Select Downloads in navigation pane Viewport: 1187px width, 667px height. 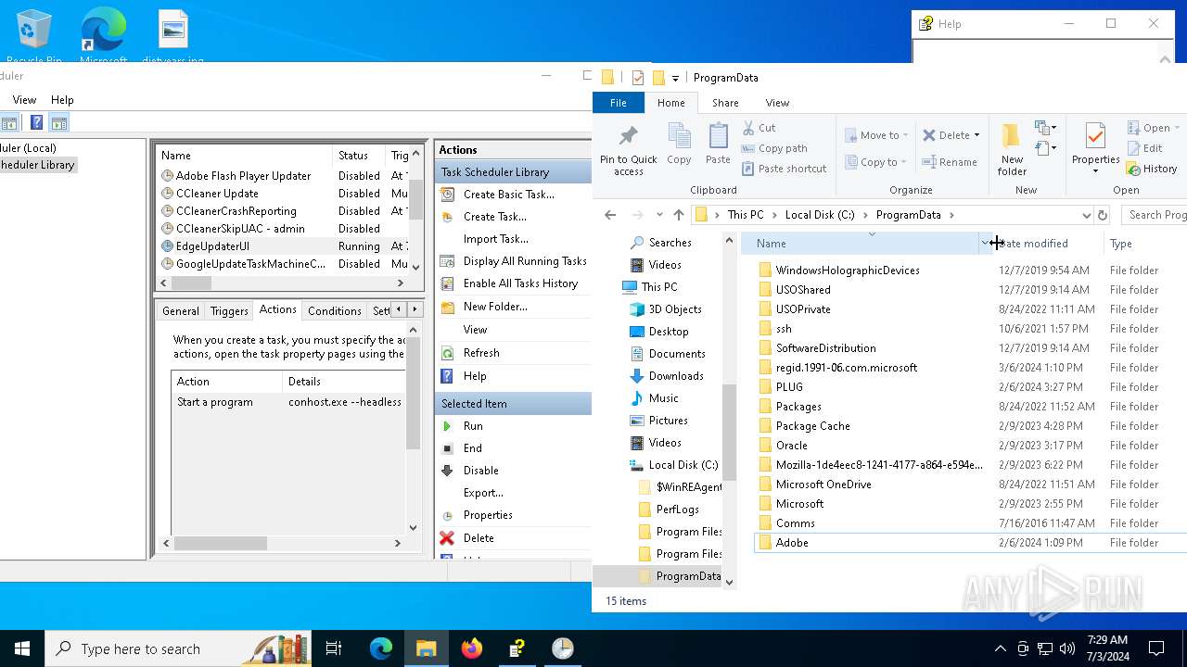[676, 376]
